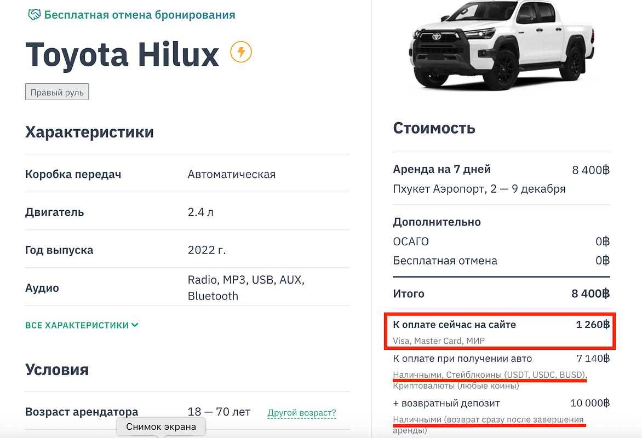The image size is (642, 438).
Task: Click the "Возраст арендатора" condition row
Action: tap(82, 412)
